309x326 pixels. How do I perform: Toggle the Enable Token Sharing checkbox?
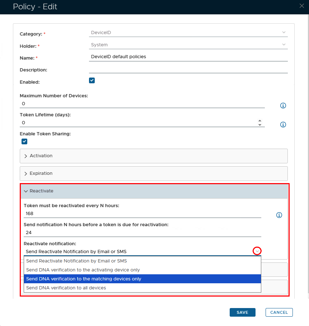pyautogui.click(x=24, y=141)
